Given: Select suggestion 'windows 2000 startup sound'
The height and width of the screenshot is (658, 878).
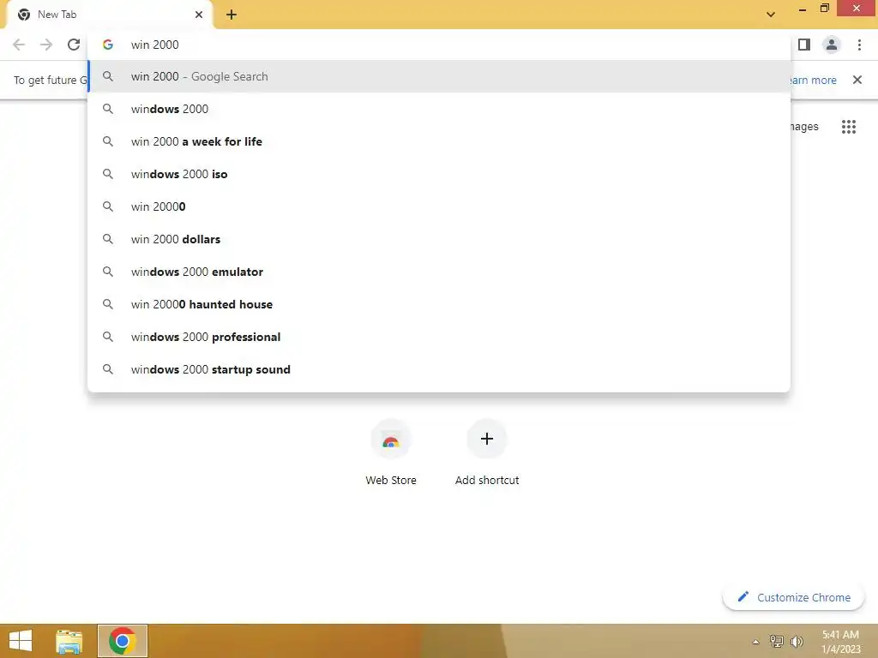Looking at the screenshot, I should point(439,369).
